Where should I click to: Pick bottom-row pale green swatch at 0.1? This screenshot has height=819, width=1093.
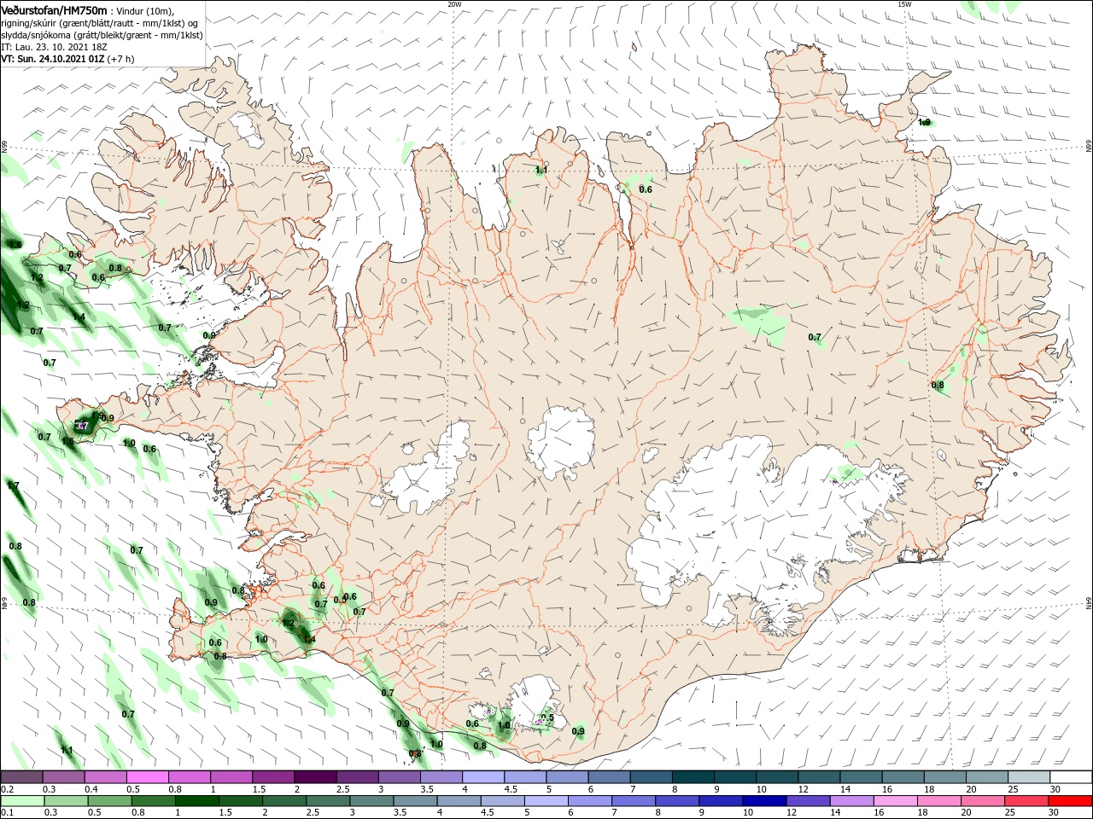(x=22, y=801)
